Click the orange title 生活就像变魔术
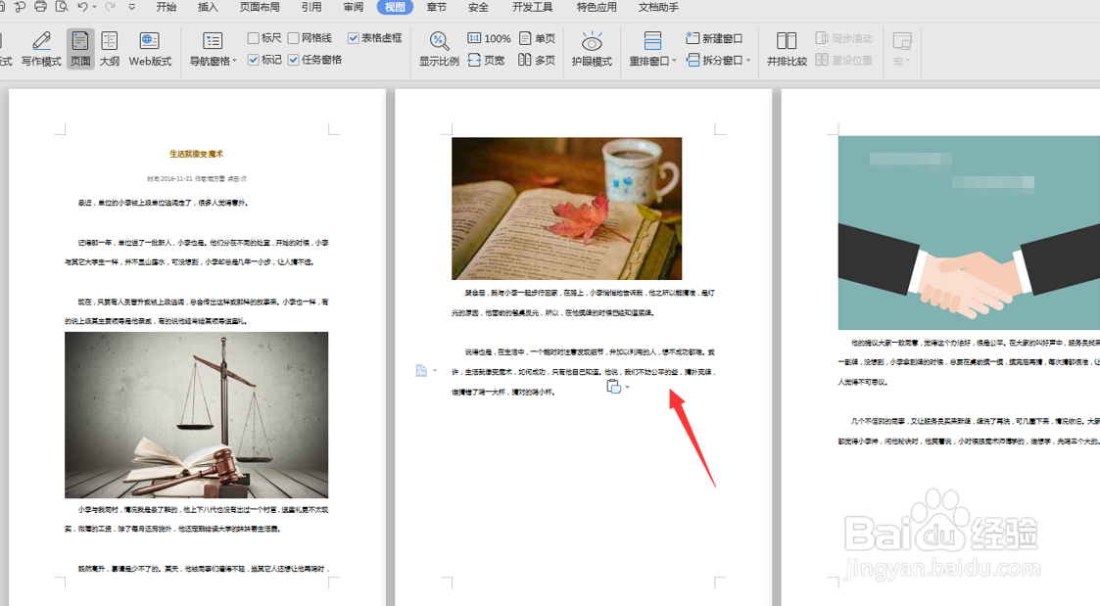1100x606 pixels. (197, 154)
